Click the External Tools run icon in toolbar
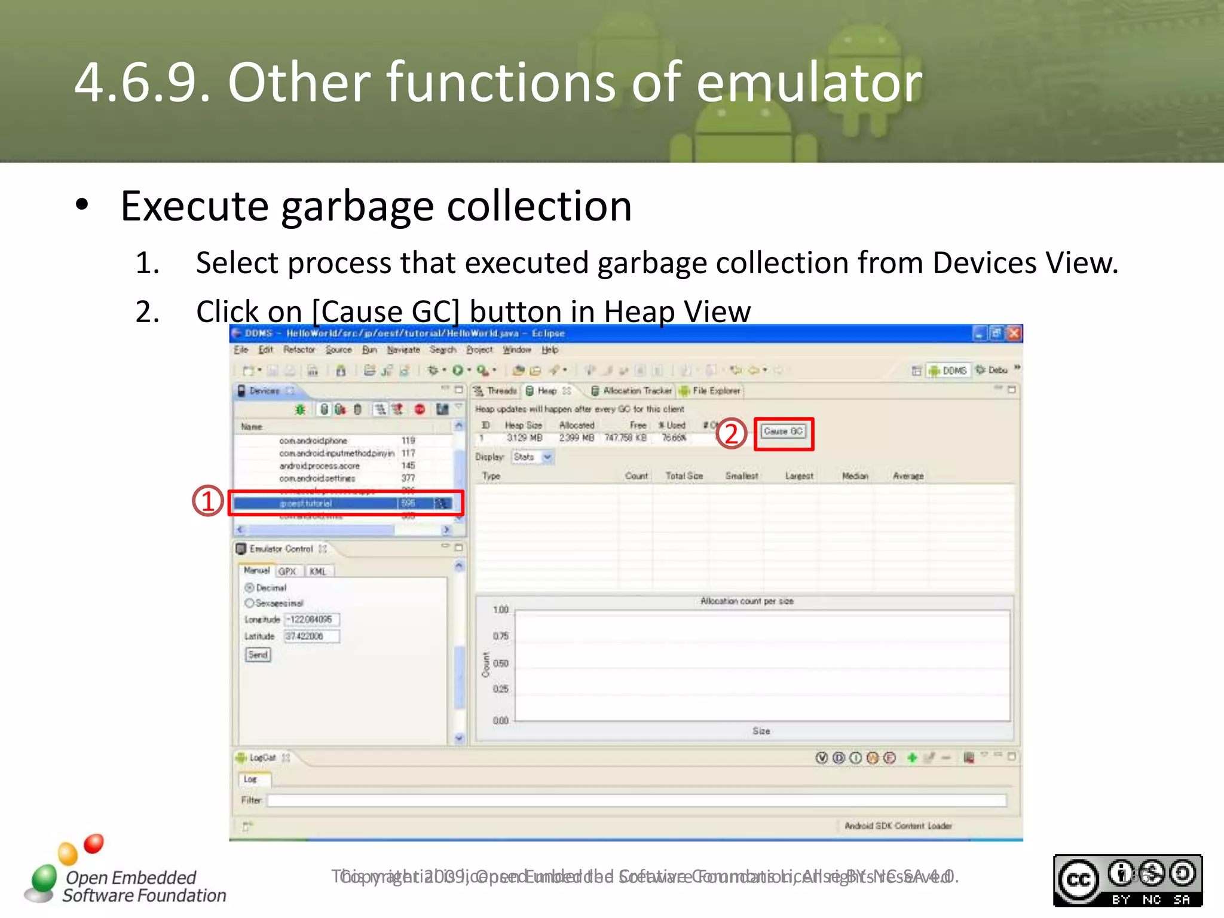The width and height of the screenshot is (1224, 918). tap(482, 371)
